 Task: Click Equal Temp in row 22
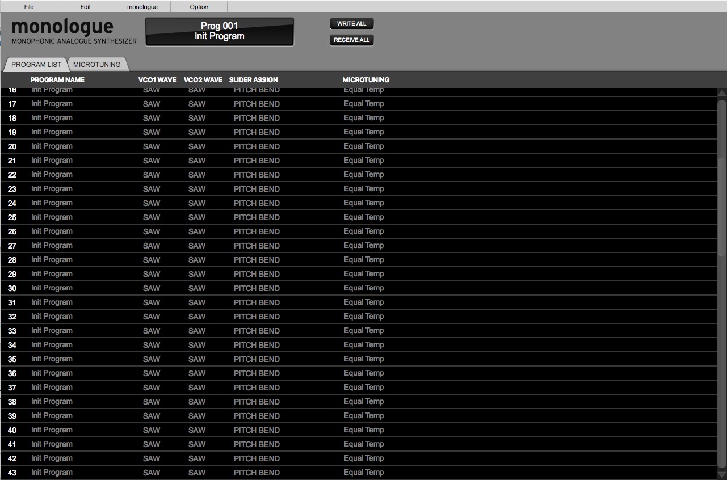pos(364,175)
